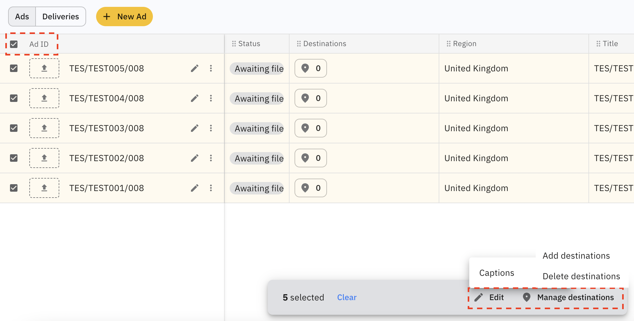This screenshot has height=321, width=634.
Task: Open more options menu for TES/TEST003/008
Action: tap(211, 128)
